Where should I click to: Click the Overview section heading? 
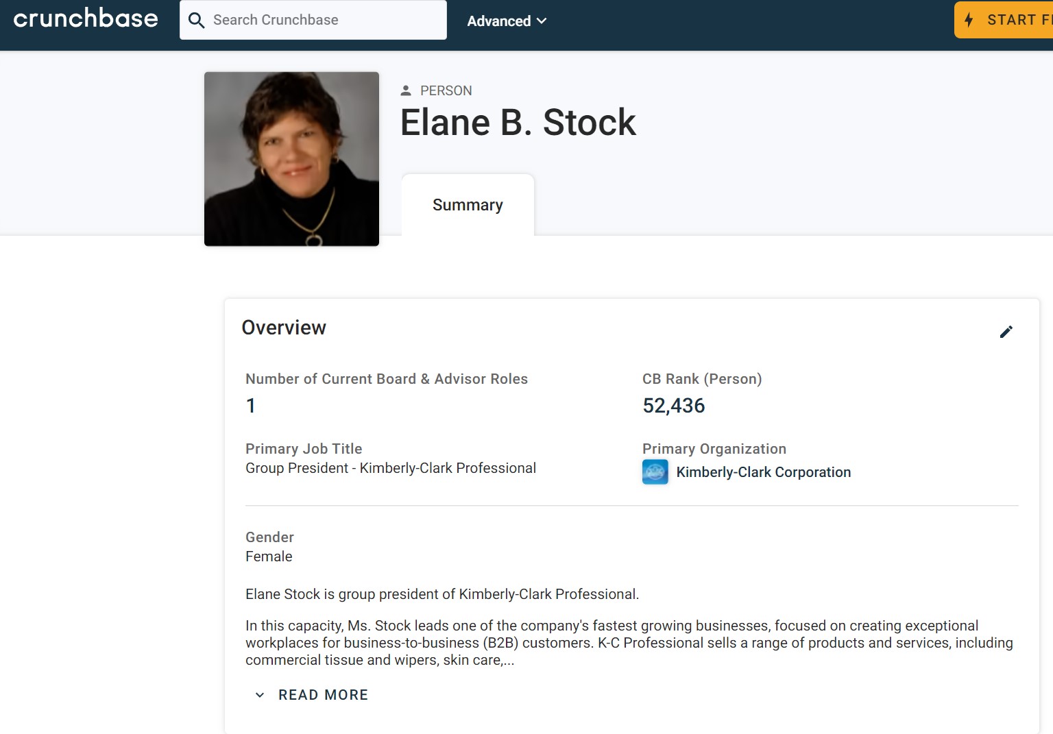[x=284, y=328]
